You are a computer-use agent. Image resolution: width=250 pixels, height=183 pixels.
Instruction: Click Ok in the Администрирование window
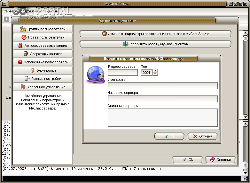click(187, 159)
